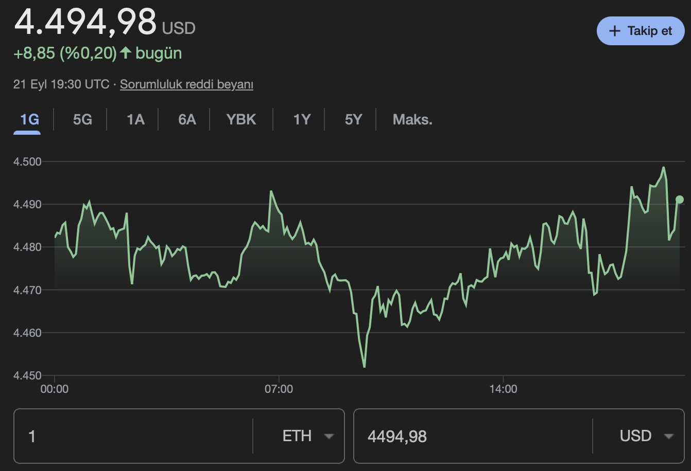The width and height of the screenshot is (691, 471).
Task: Click the current price dot on chart
Action: click(680, 200)
